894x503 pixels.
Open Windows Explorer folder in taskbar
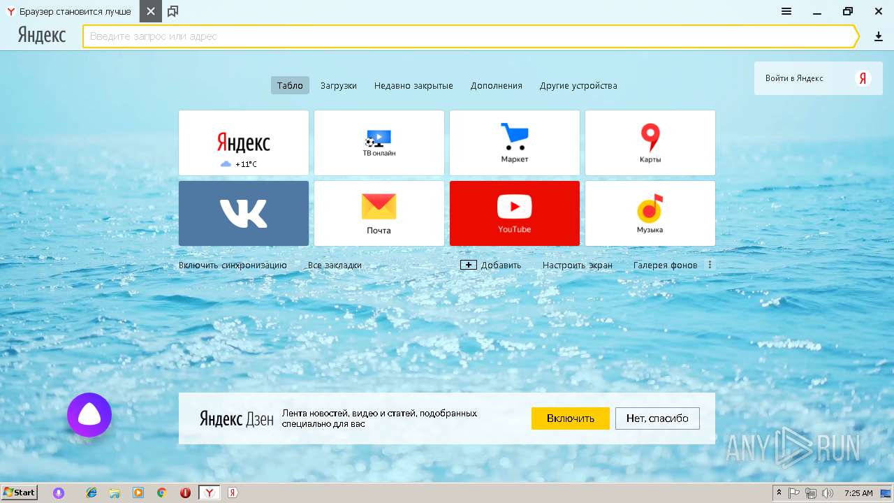click(x=115, y=493)
